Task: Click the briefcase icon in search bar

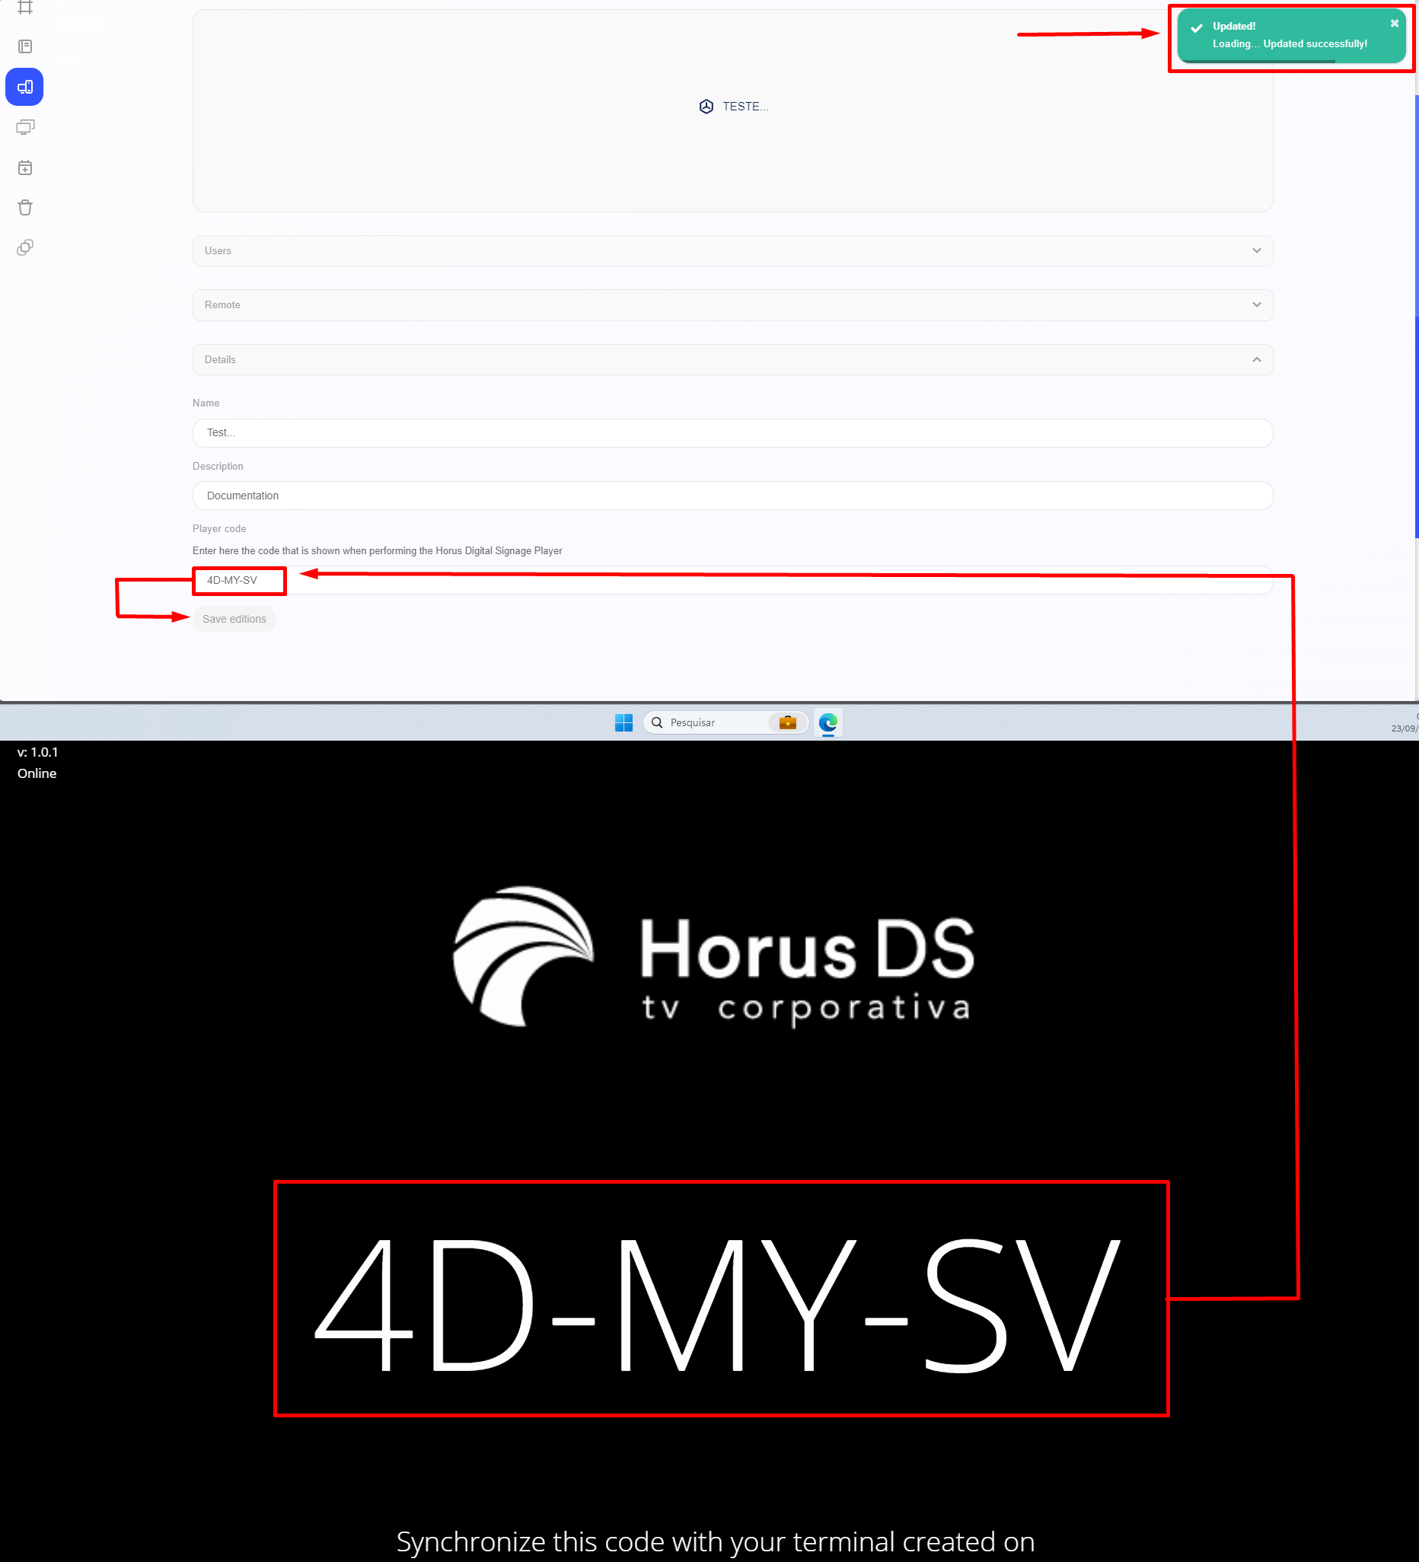Action: (x=787, y=723)
